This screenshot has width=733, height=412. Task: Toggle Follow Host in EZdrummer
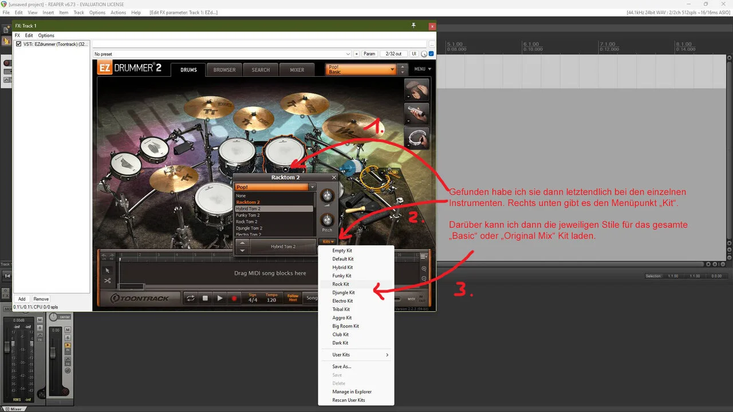coord(293,298)
